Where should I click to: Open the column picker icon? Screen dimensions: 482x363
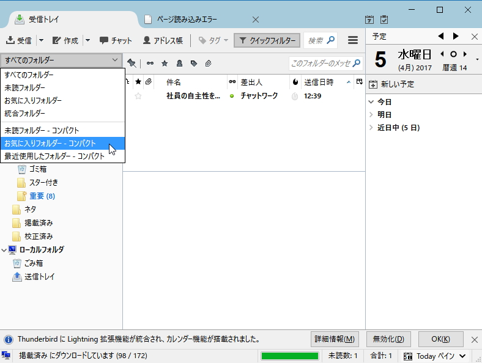pyautogui.click(x=359, y=82)
